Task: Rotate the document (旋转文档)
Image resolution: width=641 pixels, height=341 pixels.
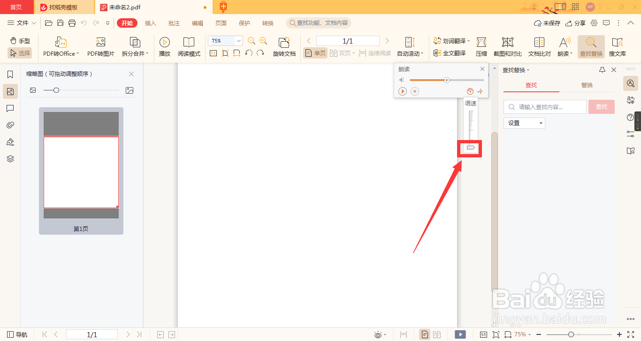Action: [x=284, y=47]
